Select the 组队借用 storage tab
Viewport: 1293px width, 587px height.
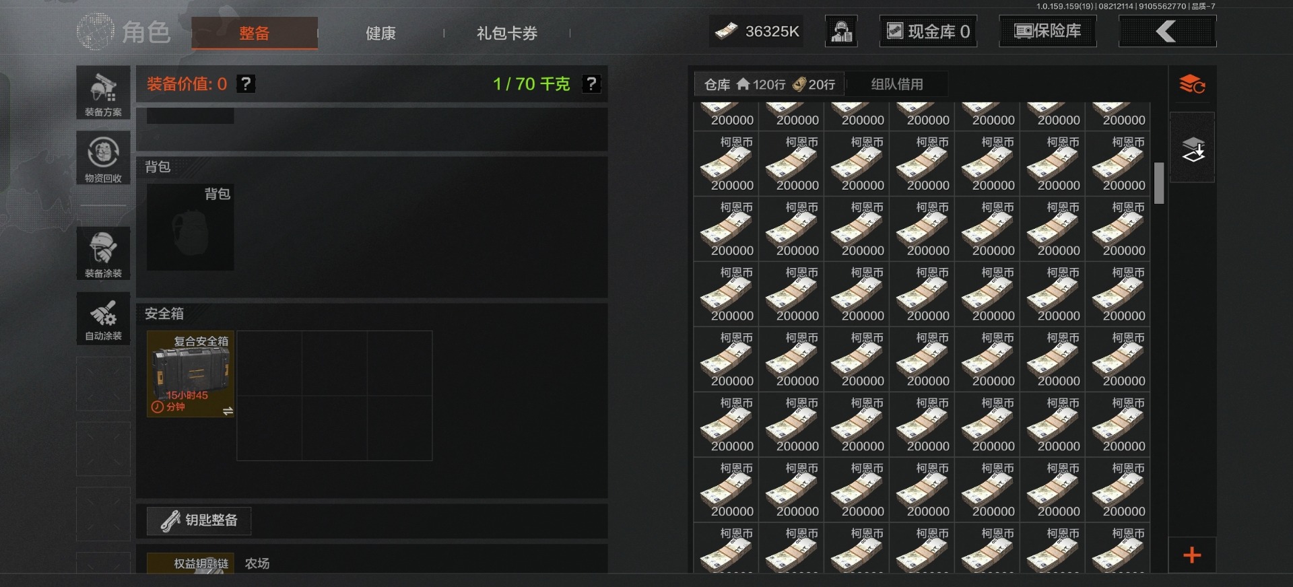coord(897,84)
